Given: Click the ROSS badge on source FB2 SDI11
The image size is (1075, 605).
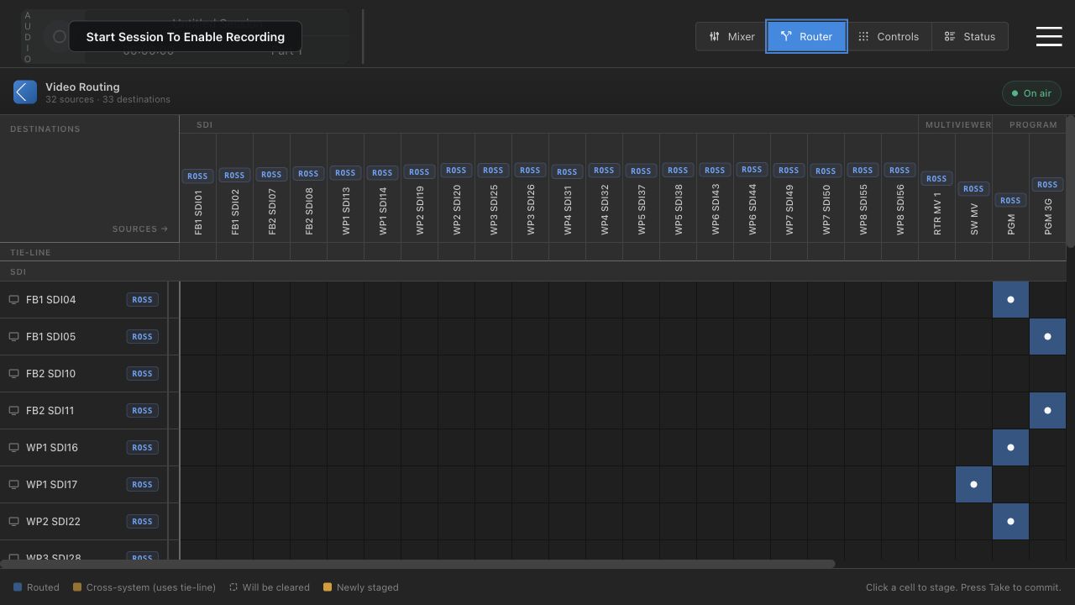Looking at the screenshot, I should point(142,411).
